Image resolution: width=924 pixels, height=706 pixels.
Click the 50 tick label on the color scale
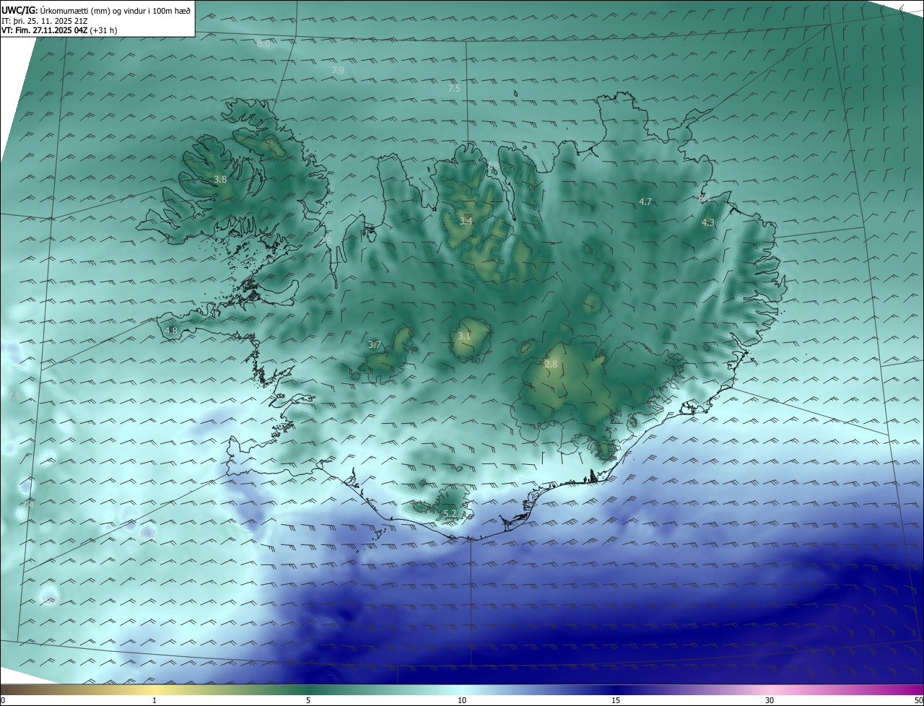click(x=918, y=700)
